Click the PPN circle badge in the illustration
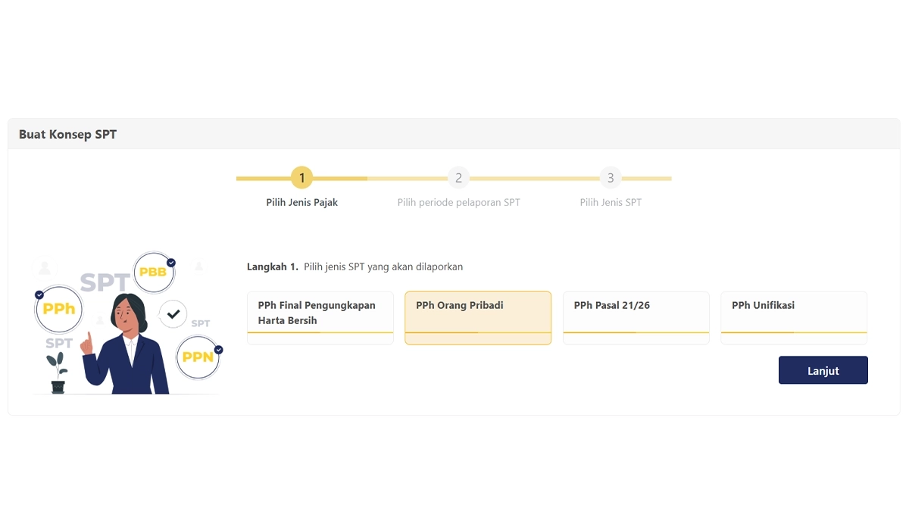Image resolution: width=909 pixels, height=511 pixels. (198, 357)
